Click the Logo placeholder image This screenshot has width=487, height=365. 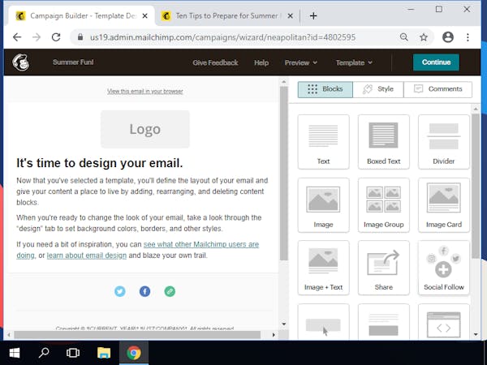tap(145, 129)
